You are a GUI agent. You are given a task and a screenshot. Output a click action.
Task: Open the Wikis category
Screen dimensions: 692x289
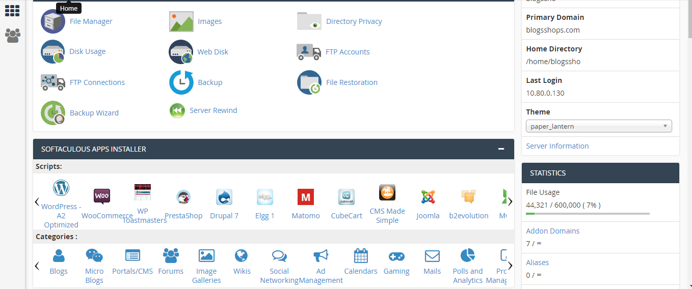[x=242, y=262]
